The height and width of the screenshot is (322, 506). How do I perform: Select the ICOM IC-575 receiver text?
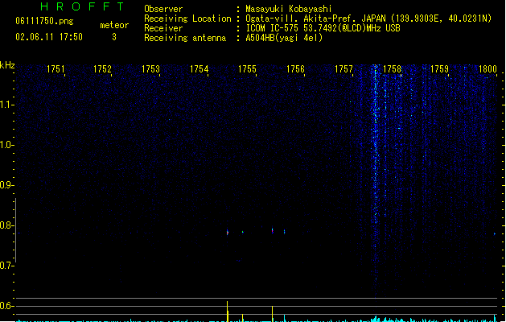[323, 28]
